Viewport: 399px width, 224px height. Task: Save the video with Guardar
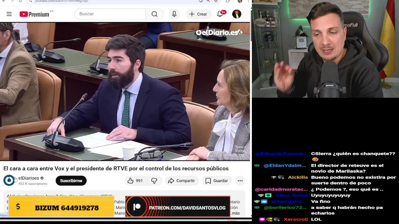(x=217, y=181)
